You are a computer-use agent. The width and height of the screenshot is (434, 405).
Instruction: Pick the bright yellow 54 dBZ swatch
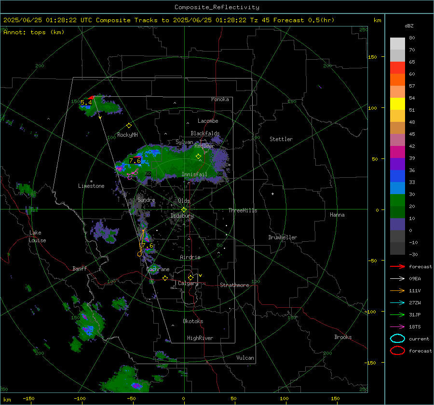pyautogui.click(x=397, y=104)
